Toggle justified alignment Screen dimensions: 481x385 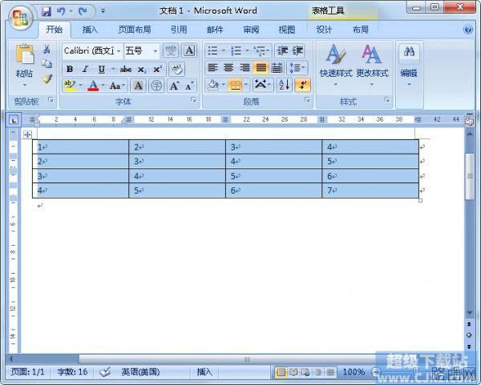(261, 68)
